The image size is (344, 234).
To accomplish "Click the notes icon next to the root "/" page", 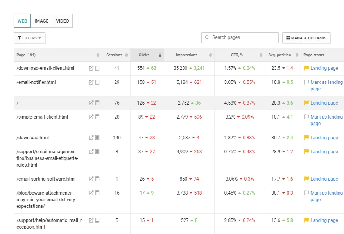I will pyautogui.click(x=97, y=103).
